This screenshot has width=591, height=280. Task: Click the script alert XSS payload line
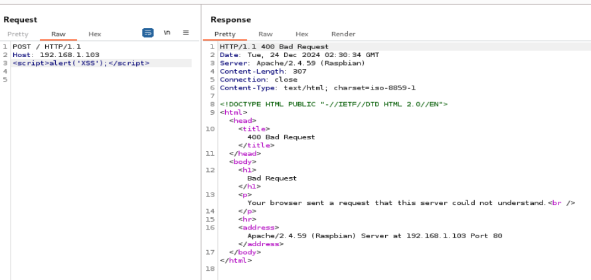[81, 63]
